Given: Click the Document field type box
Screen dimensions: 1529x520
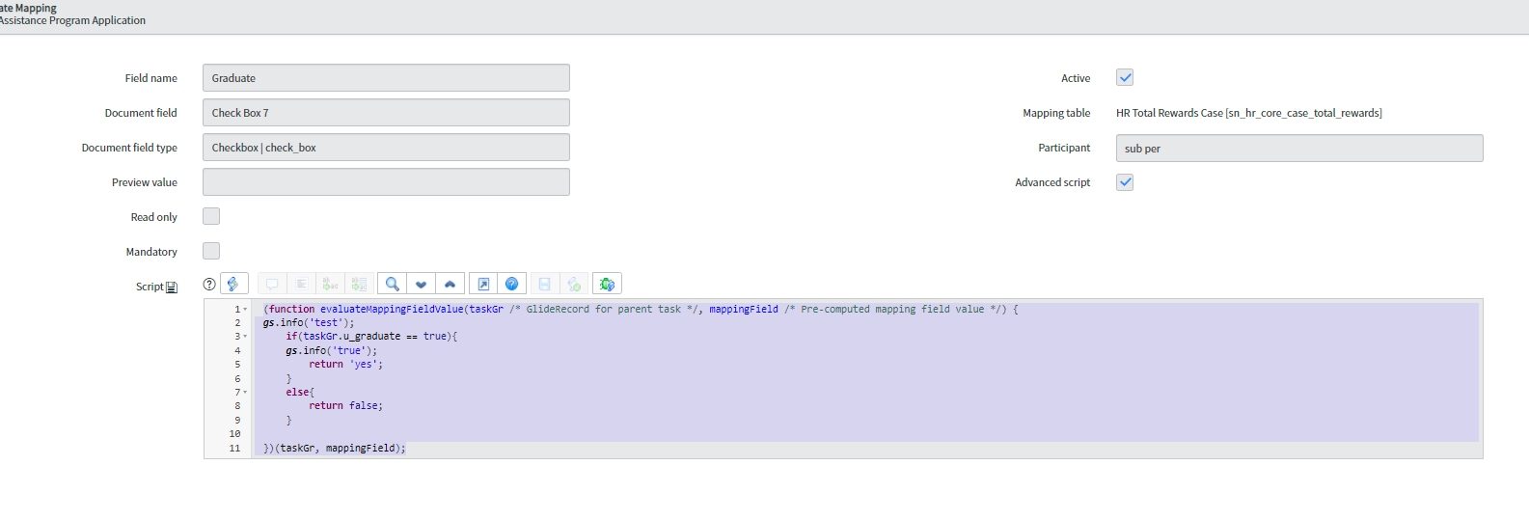Looking at the screenshot, I should tap(386, 148).
